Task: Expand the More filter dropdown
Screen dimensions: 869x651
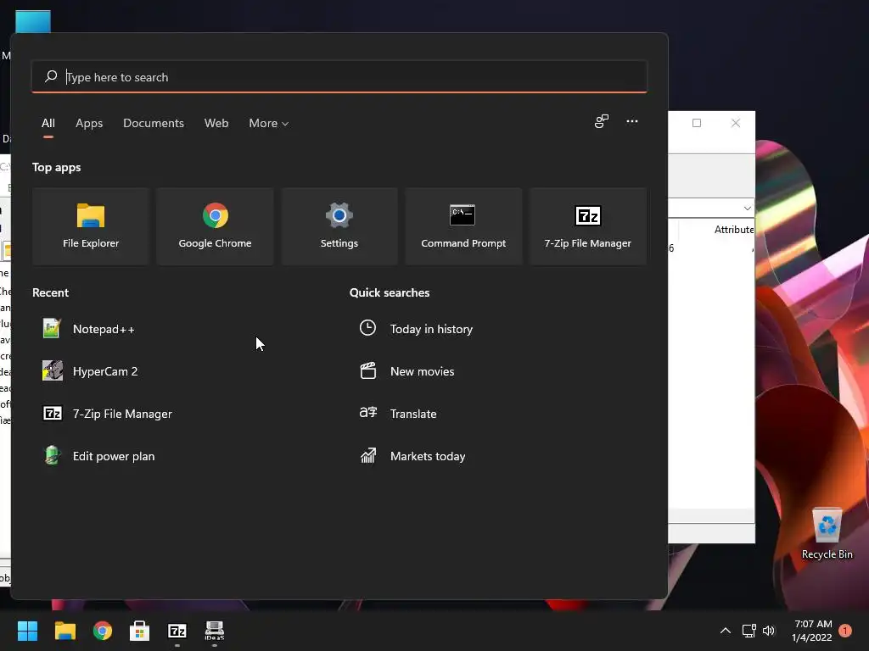Action: point(269,123)
